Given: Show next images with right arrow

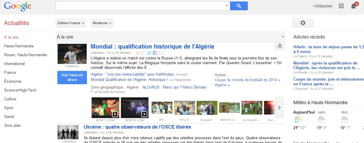Looking at the screenshot, I should [x=279, y=107].
